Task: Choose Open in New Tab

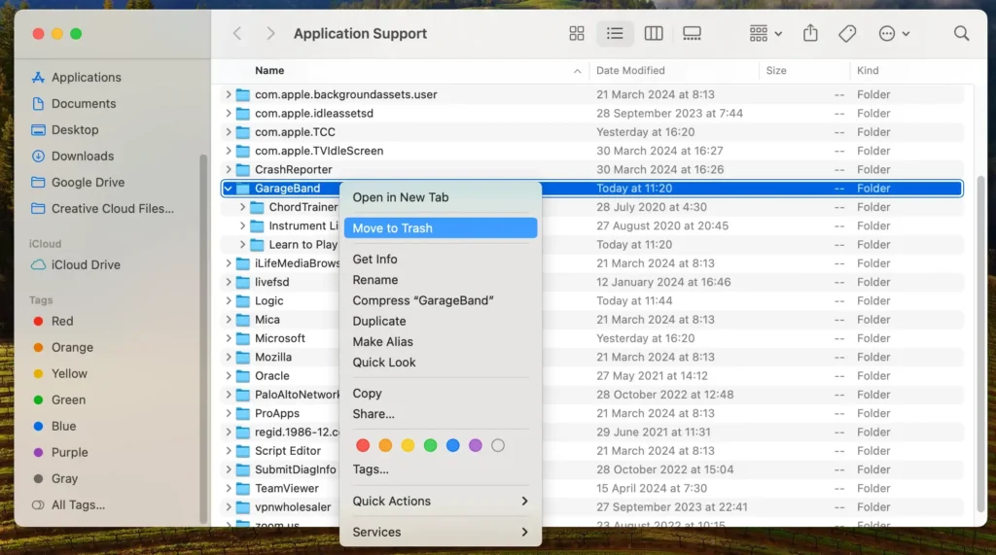Action: click(x=441, y=197)
